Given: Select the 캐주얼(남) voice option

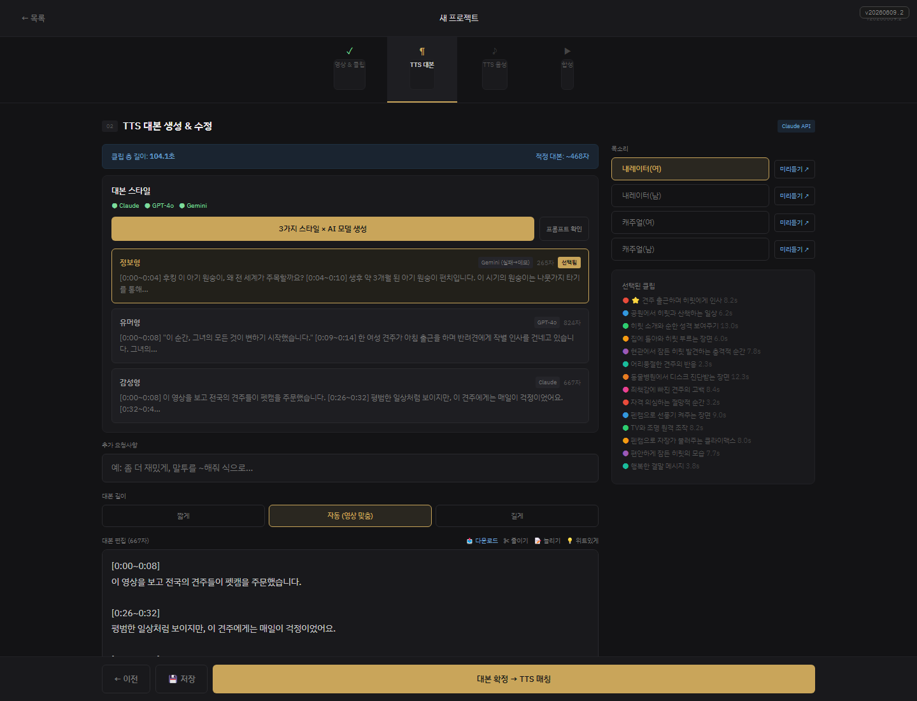Looking at the screenshot, I should pyautogui.click(x=690, y=249).
